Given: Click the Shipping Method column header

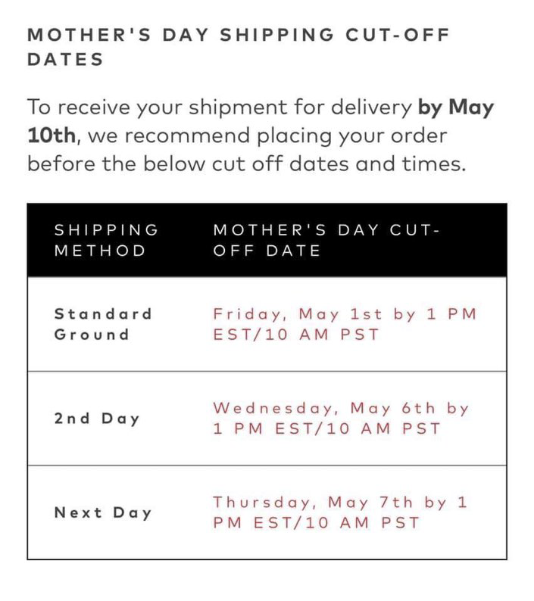Looking at the screenshot, I should pyautogui.click(x=106, y=240).
